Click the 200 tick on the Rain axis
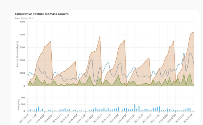This screenshot has width=203, height=125. 23,105
